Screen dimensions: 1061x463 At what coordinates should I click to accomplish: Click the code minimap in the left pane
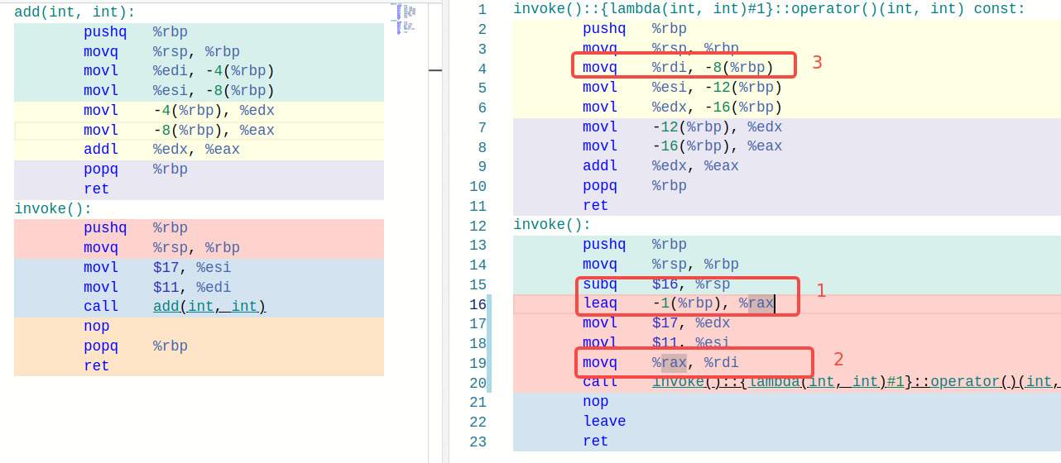pyautogui.click(x=404, y=20)
